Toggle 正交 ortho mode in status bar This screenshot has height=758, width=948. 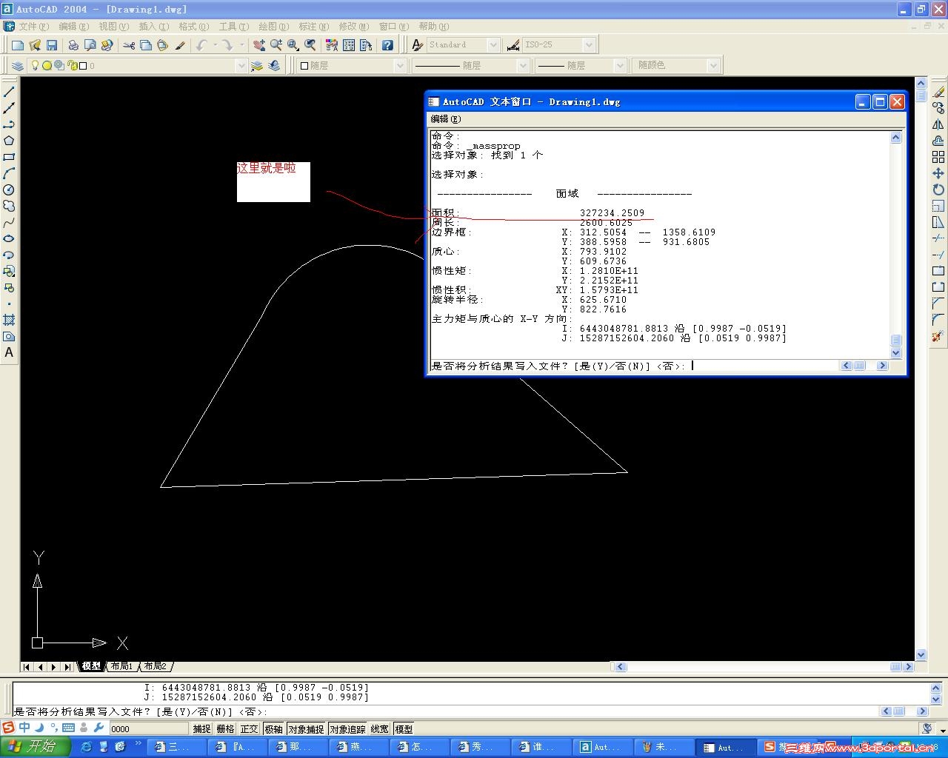tap(250, 729)
